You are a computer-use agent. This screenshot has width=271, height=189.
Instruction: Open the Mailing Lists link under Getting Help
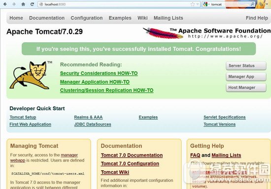click(226, 155)
